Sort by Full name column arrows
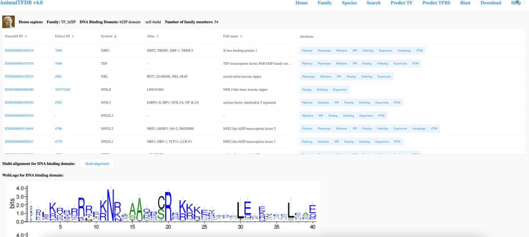The image size is (529, 237). pyautogui.click(x=242, y=36)
